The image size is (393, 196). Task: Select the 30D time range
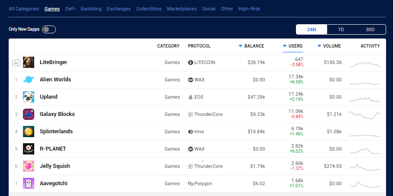point(370,29)
